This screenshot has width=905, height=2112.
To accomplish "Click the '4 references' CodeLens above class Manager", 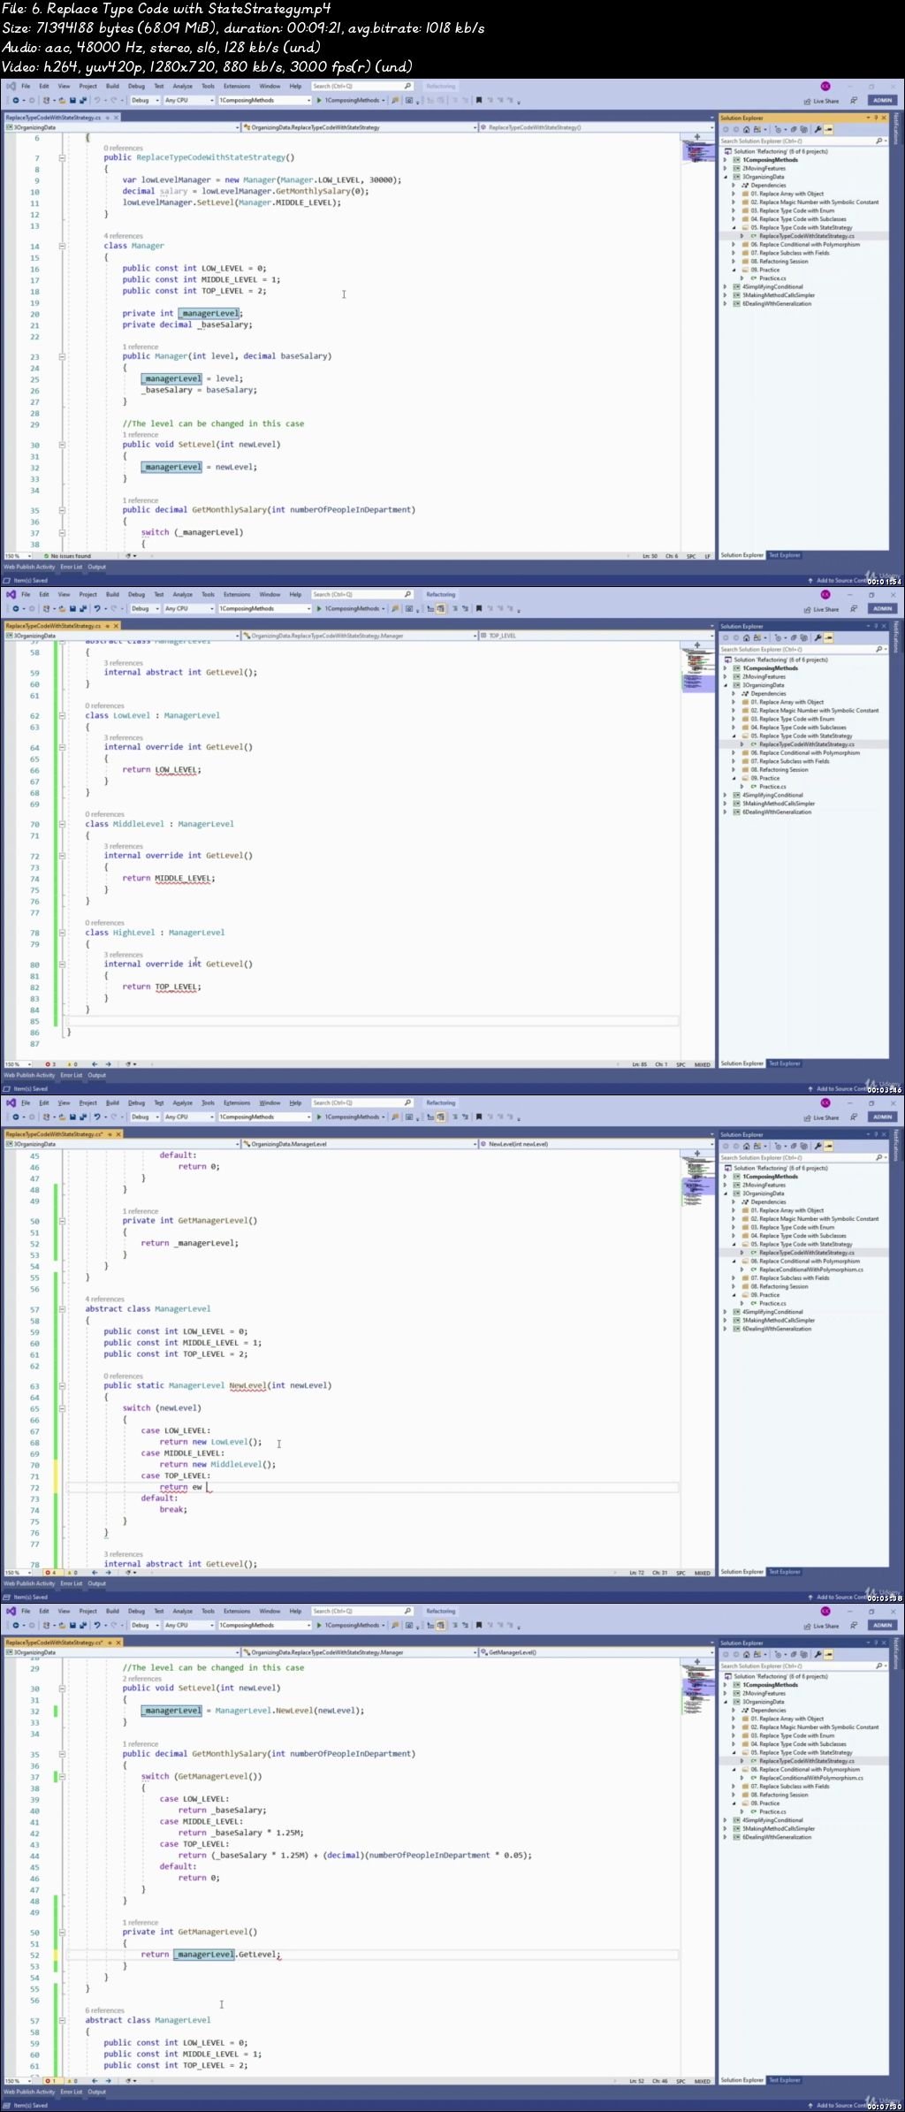I will pyautogui.click(x=123, y=236).
